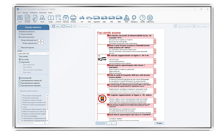
Task: Select the Avanti manuale radio button
Action: coord(20,34)
